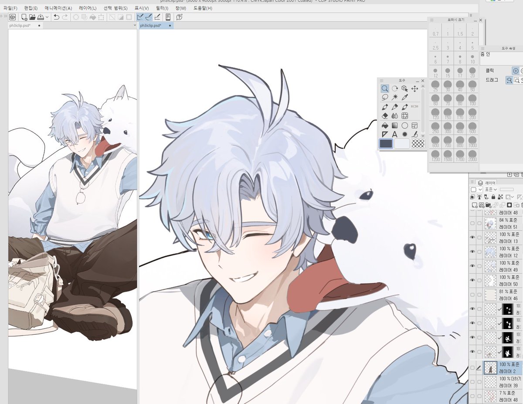Viewport: 523px width, 404px height.
Task: Show layer 레이어 51 with visibility box
Action: 472,224
